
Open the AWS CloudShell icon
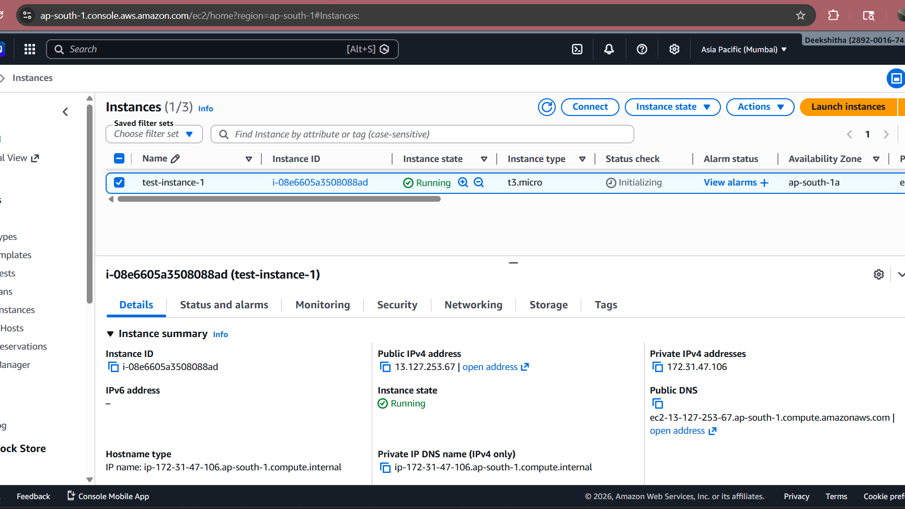(x=577, y=49)
